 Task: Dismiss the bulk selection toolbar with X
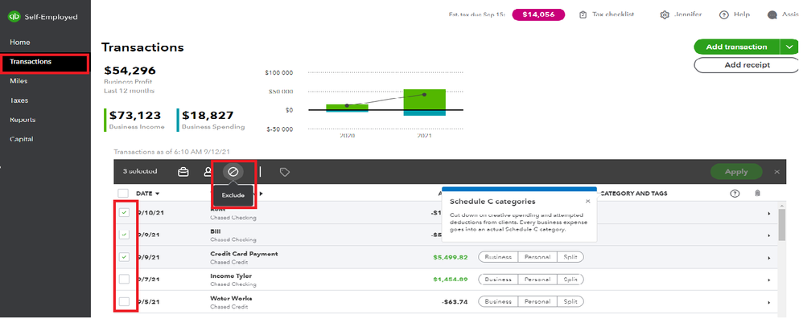pos(777,172)
